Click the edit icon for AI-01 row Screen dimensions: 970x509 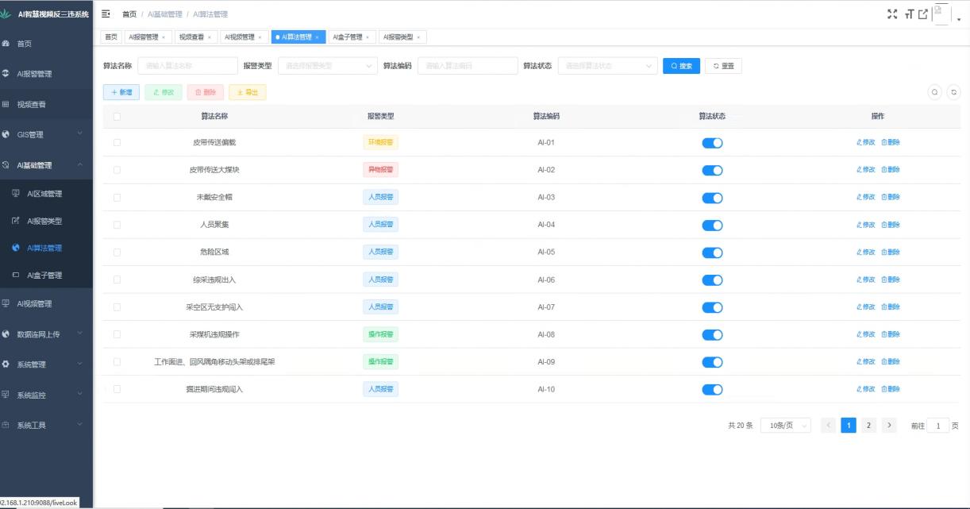point(866,143)
